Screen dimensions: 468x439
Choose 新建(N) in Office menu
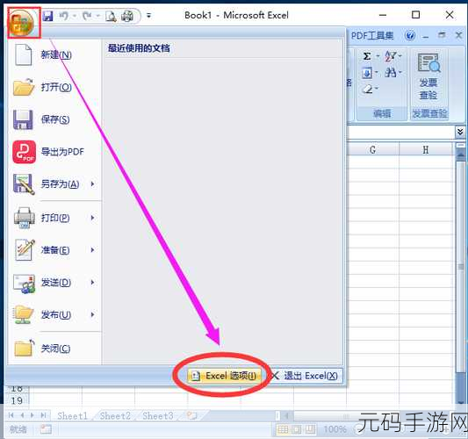(55, 54)
